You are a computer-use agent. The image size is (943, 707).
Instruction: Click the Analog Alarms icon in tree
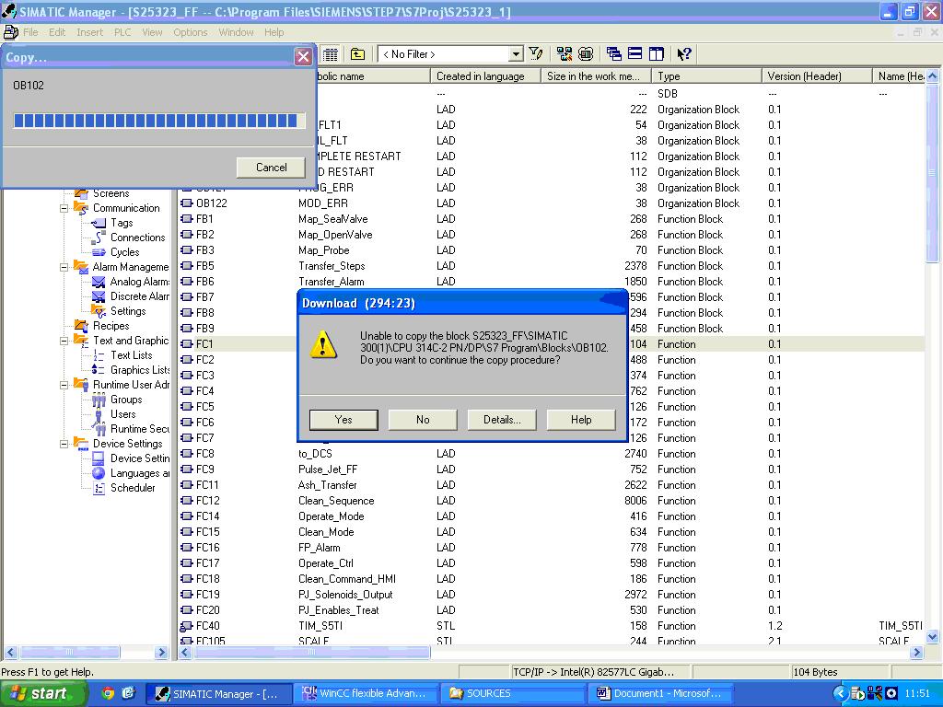[x=99, y=282]
